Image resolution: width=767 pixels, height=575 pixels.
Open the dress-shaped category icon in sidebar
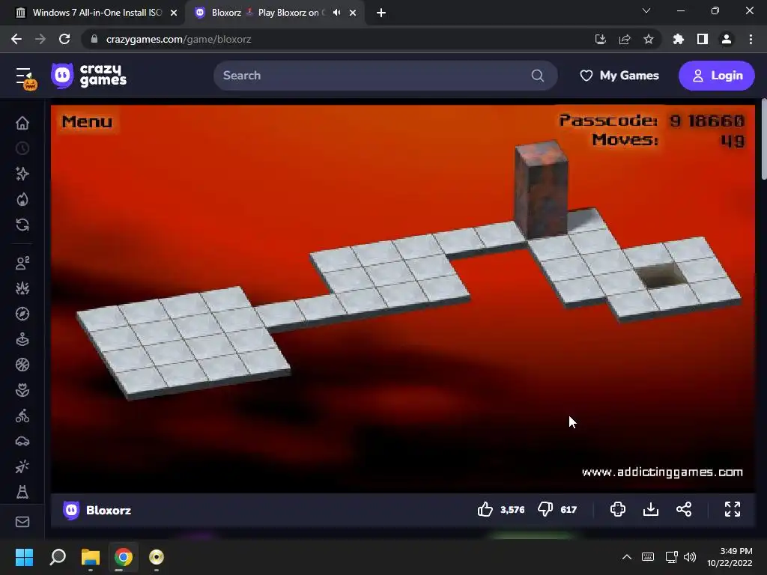(x=22, y=492)
